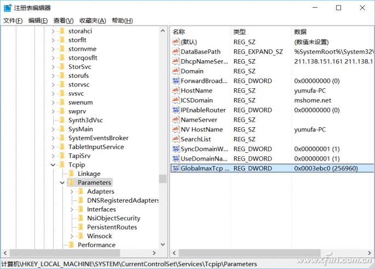Click the (默认) string value icon
Screen dimensions: 375x269
pos(176,42)
